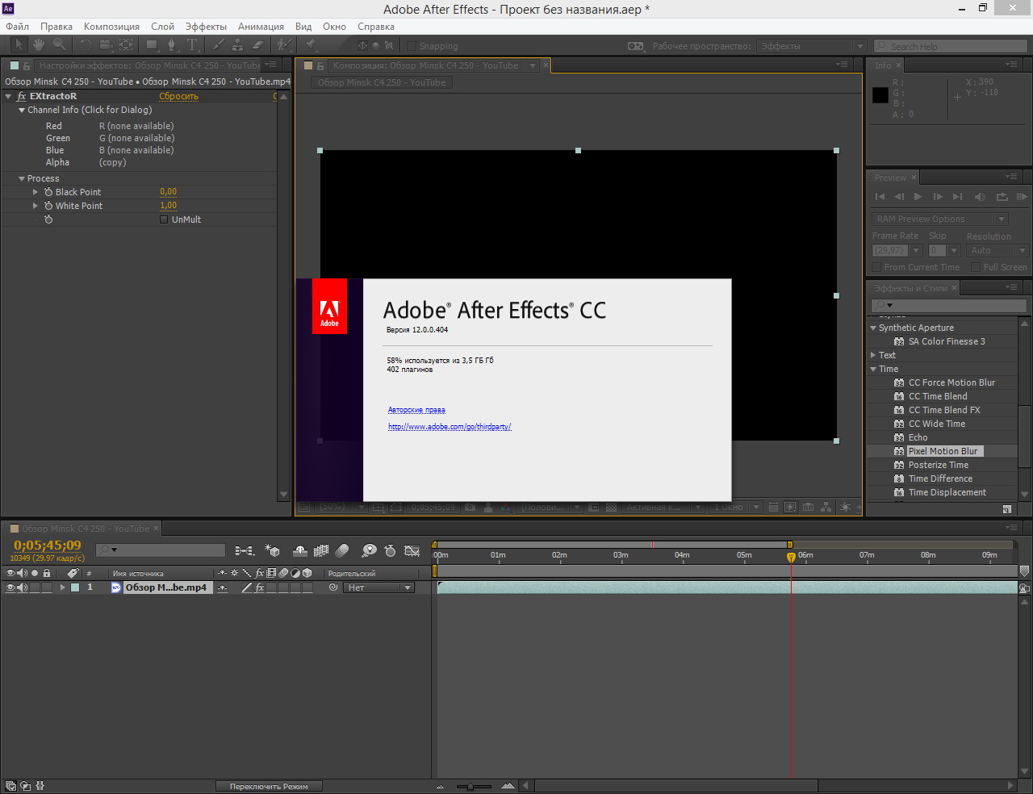Select the Zoom magnifier tool
The image size is (1033, 794).
(59, 45)
